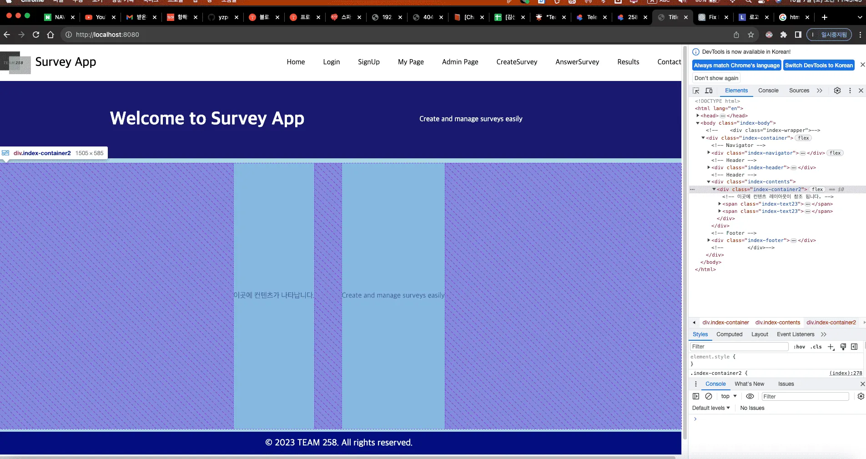Screen dimensions: 866x459
Task: Open the Computed styles tab
Action: [x=729, y=334]
